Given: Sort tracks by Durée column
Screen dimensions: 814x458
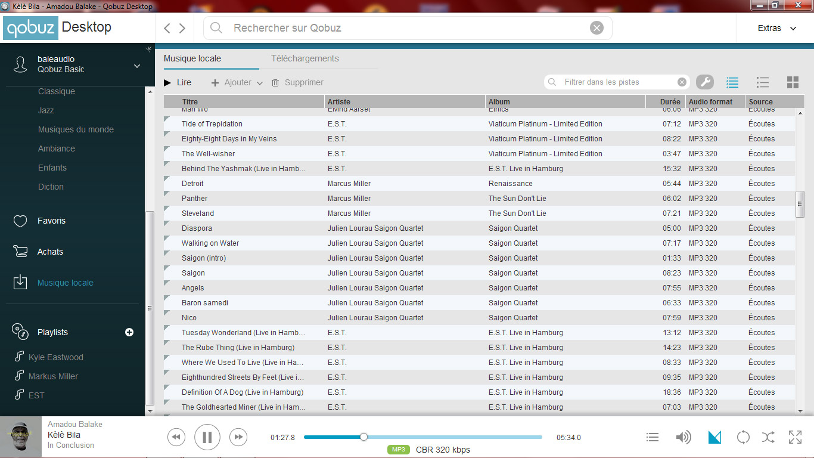Looking at the screenshot, I should [666, 102].
